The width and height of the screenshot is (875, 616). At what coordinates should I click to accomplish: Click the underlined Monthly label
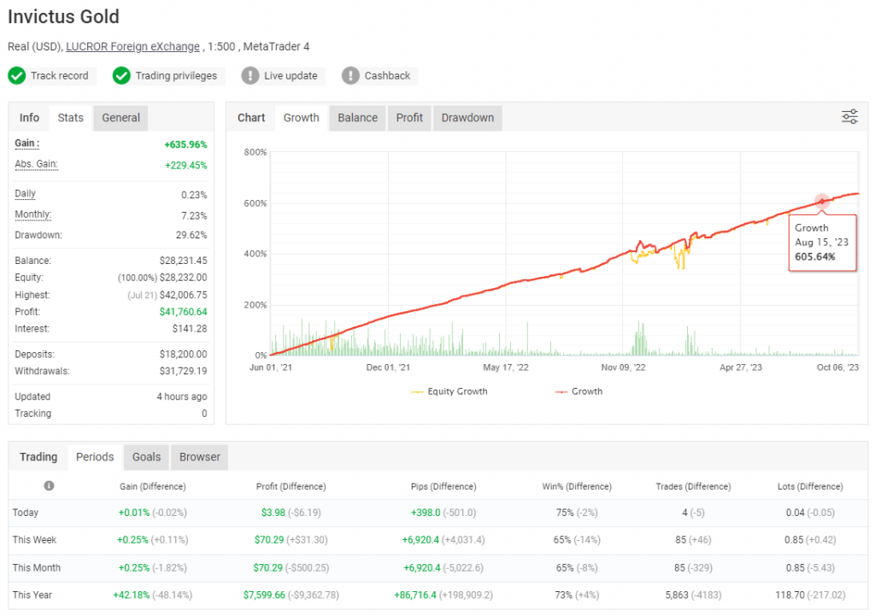point(32,214)
